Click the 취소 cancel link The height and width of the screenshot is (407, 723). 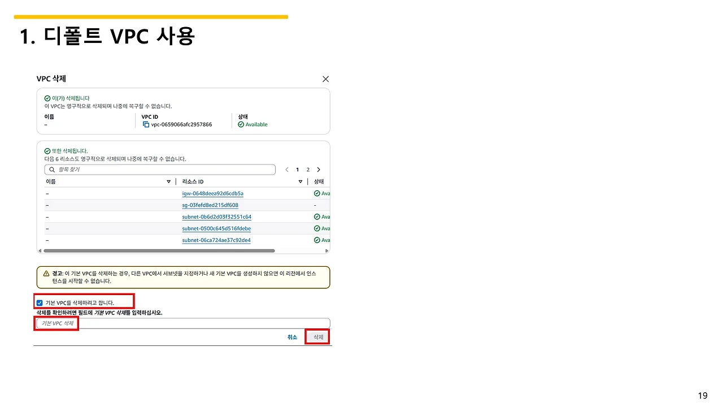[x=292, y=336]
